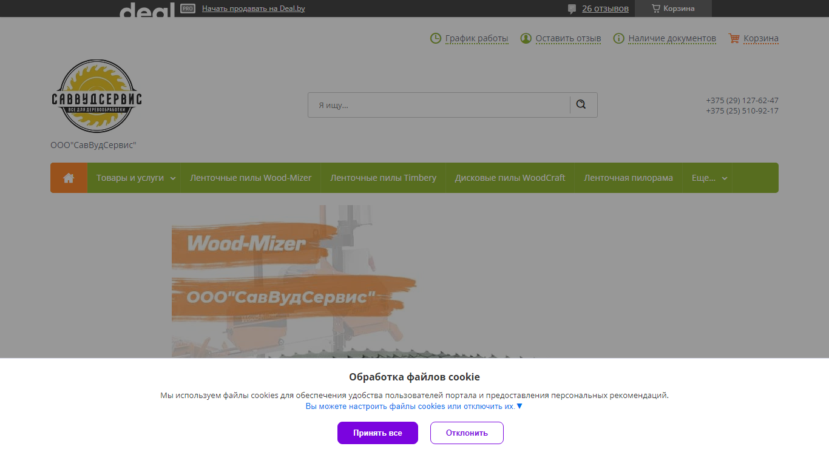Click the orange home icon in navigation bar
The height and width of the screenshot is (466, 829).
pos(69,178)
